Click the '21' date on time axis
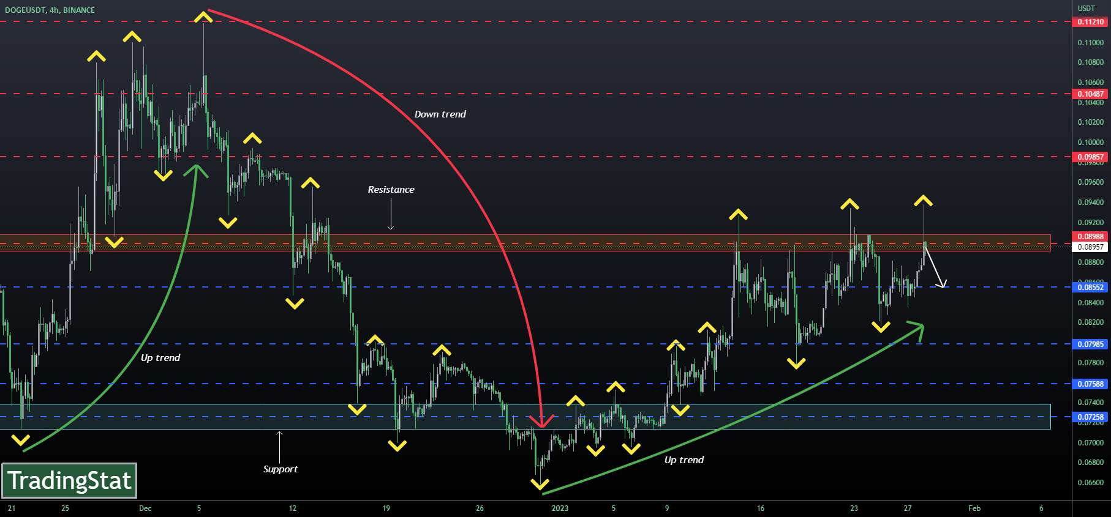Viewport: 1111px width, 517px height. click(12, 508)
